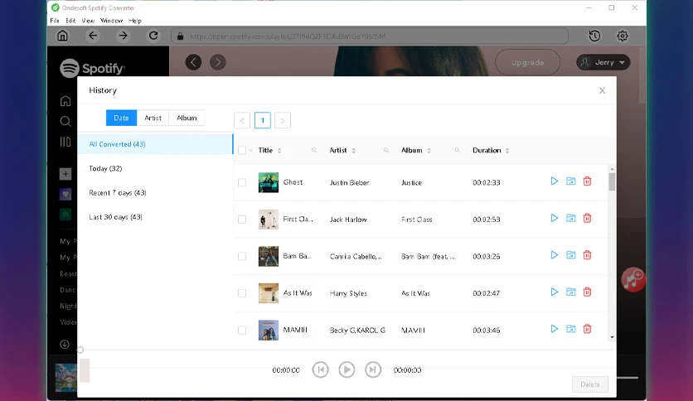Image resolution: width=693 pixels, height=401 pixels.
Task: Switch to the Album tab
Action: 187,118
